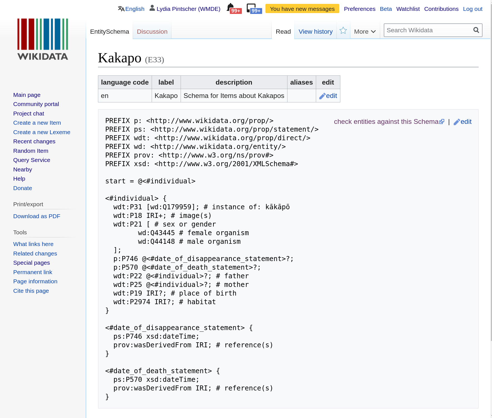
Task: Open the View history tab
Action: point(316,31)
